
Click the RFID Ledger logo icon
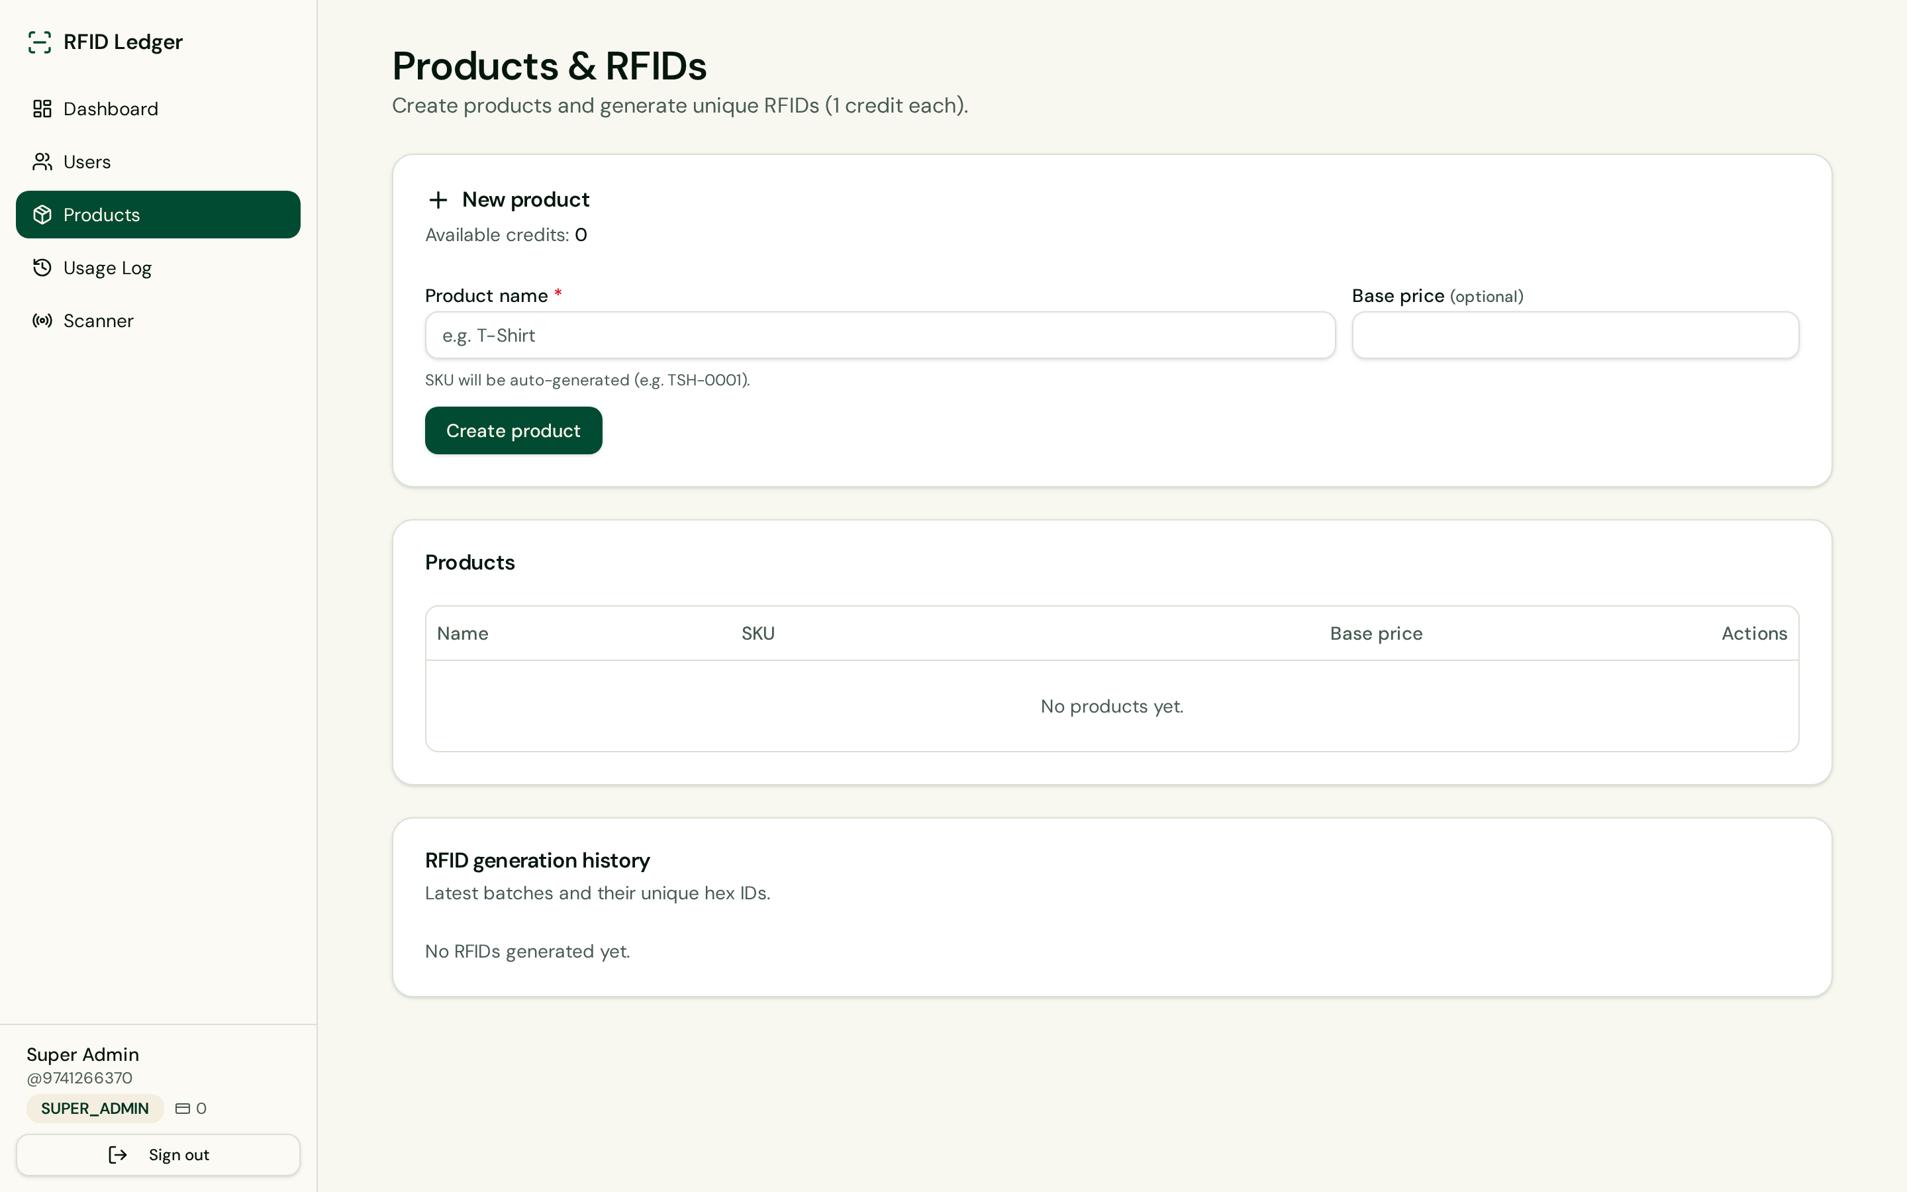[40, 42]
